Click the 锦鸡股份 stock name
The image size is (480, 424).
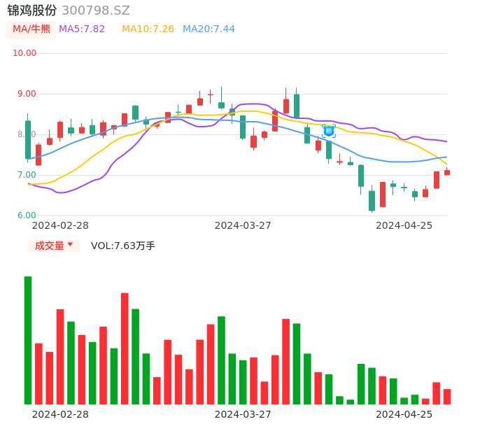point(32,10)
